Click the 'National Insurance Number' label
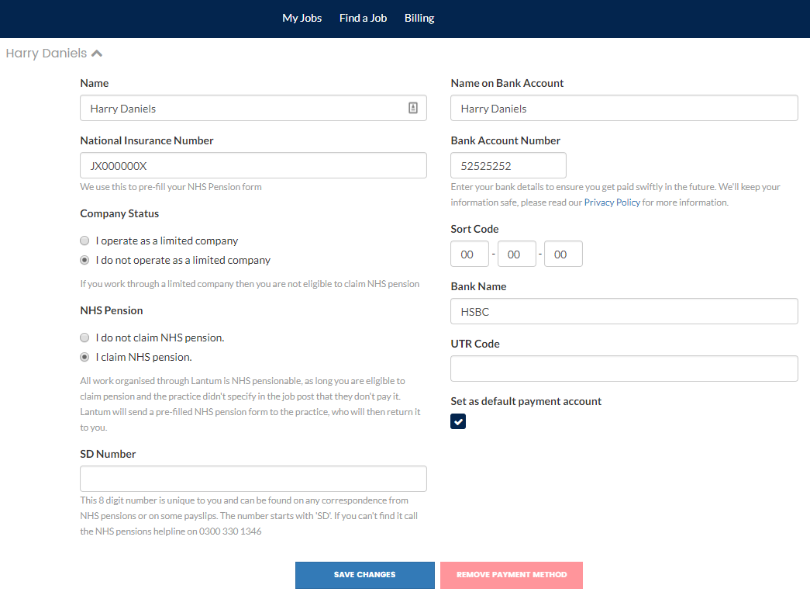Screen dimensions: 810x592 [x=146, y=140]
